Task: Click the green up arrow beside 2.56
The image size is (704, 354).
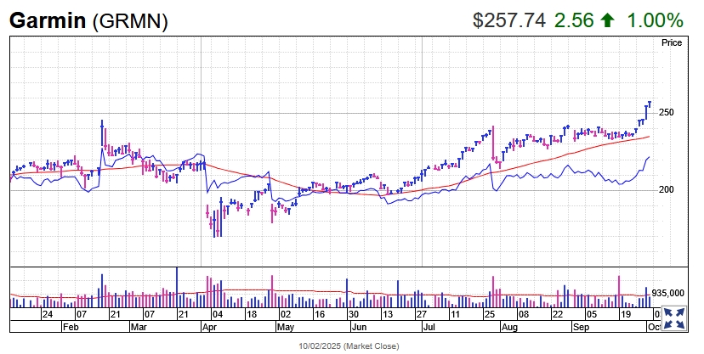Action: [606, 20]
